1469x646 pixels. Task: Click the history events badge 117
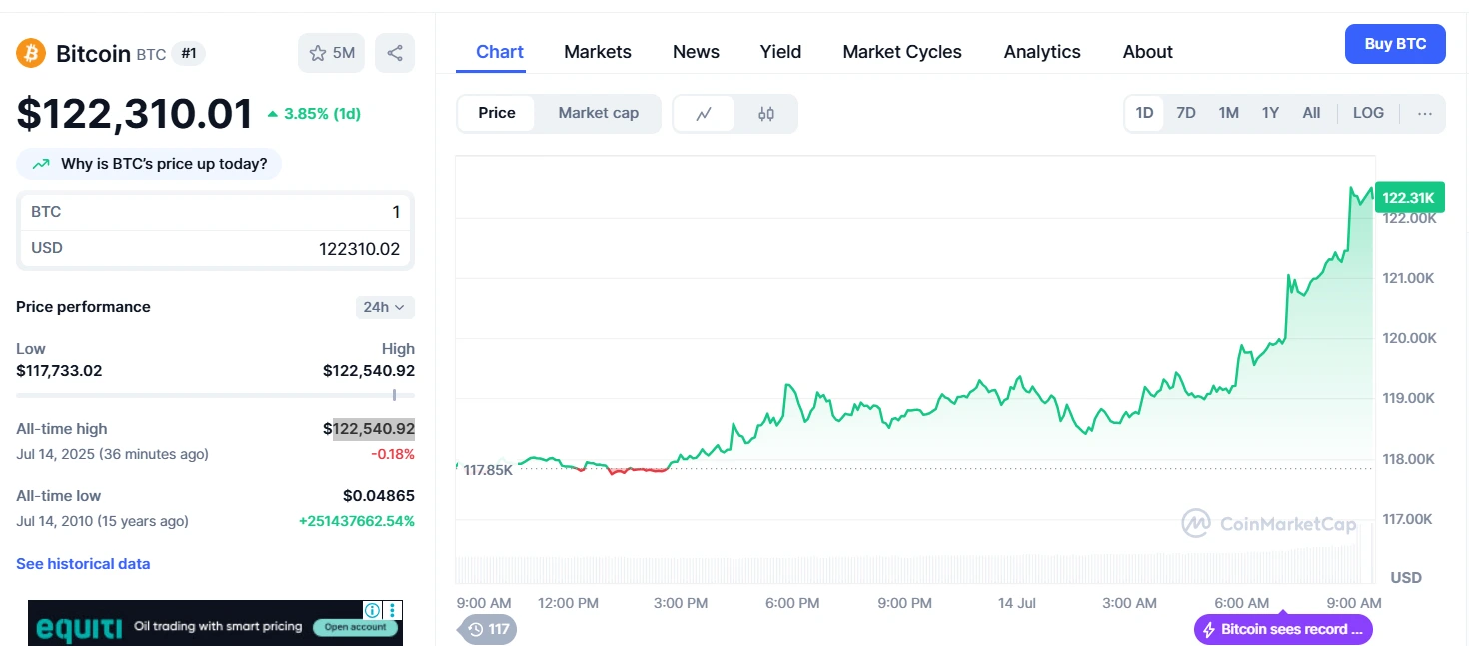pos(488,629)
